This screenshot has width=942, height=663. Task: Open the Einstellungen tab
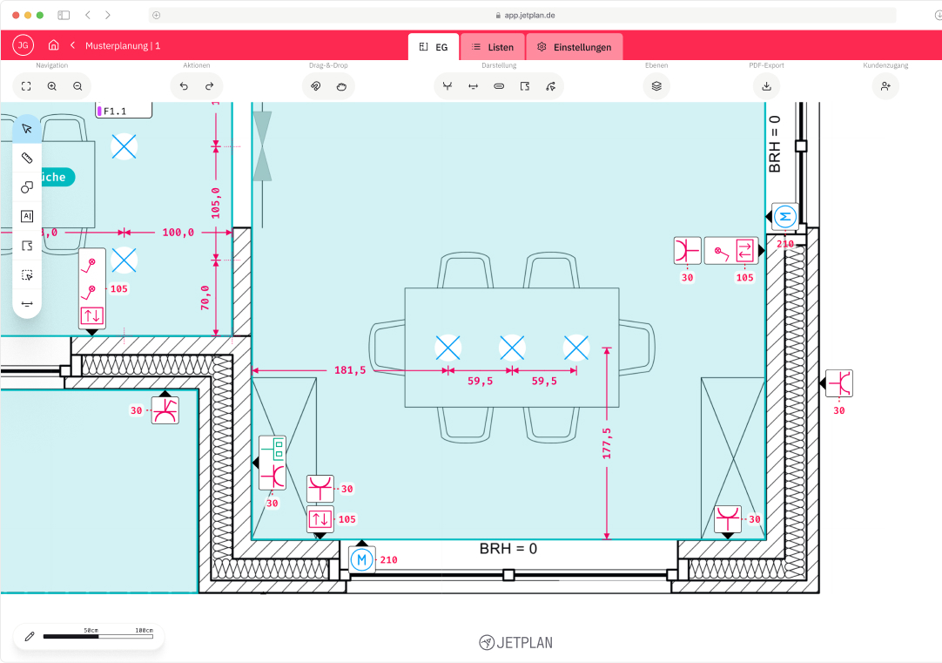pyautogui.click(x=575, y=47)
